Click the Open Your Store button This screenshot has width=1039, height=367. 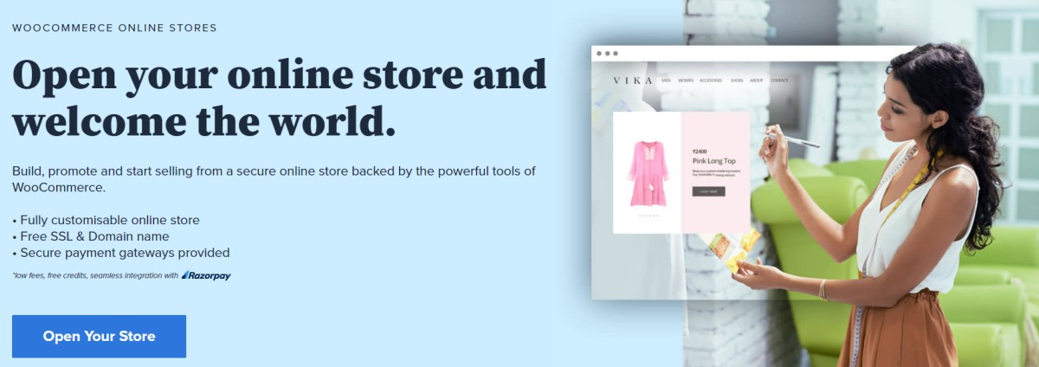tap(99, 336)
